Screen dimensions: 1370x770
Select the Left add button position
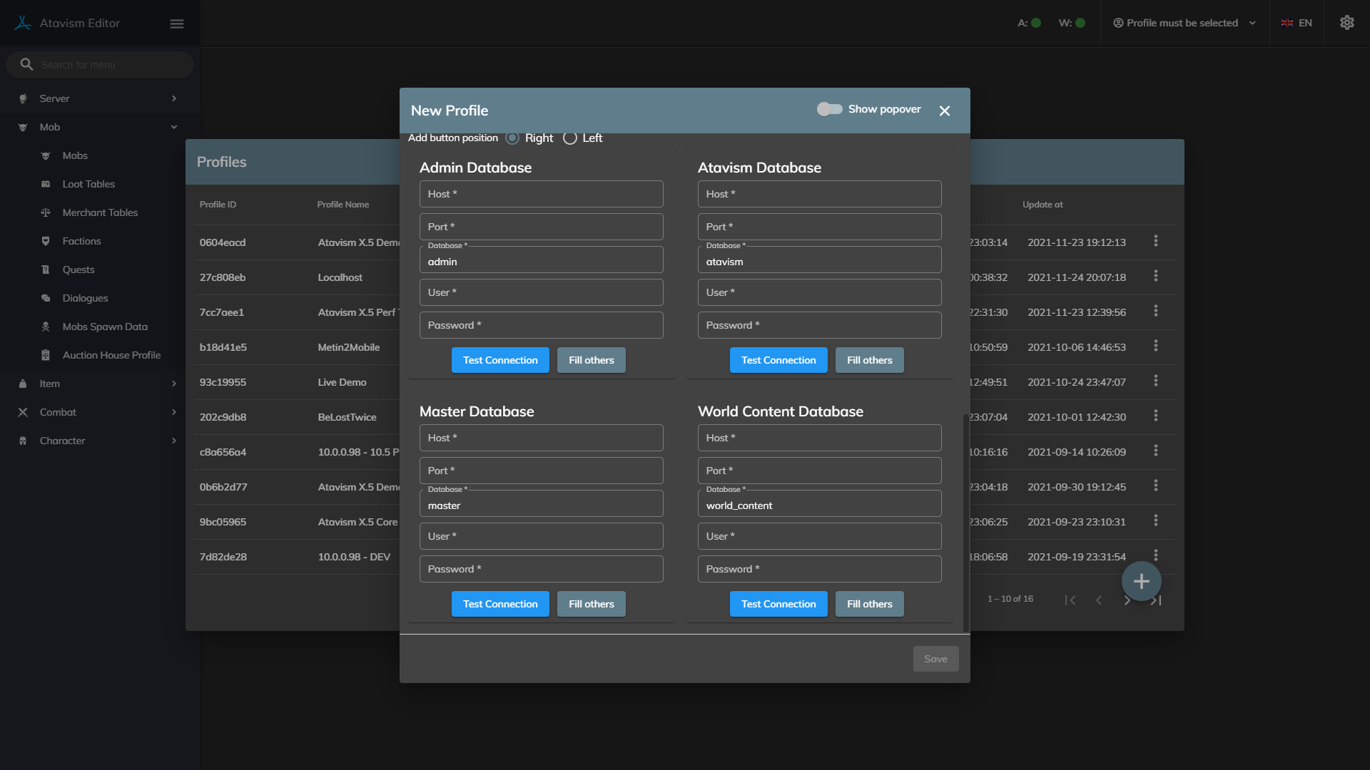570,138
